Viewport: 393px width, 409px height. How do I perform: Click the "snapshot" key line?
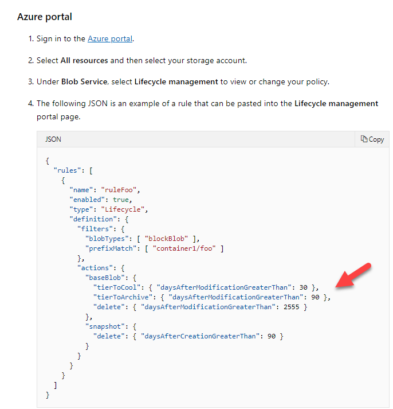point(111,326)
